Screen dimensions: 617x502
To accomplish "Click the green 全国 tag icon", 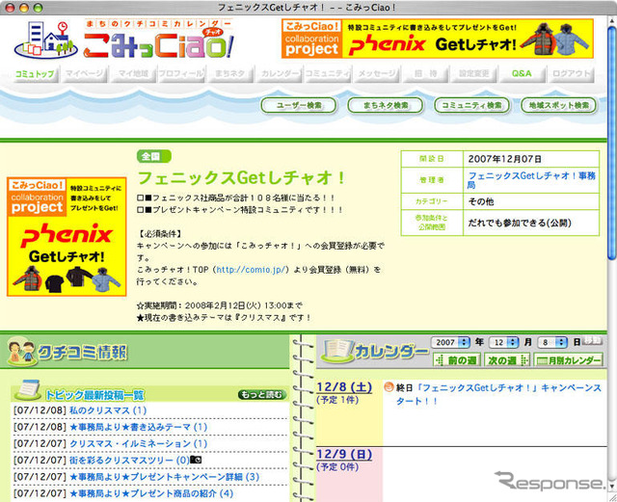I will point(154,156).
